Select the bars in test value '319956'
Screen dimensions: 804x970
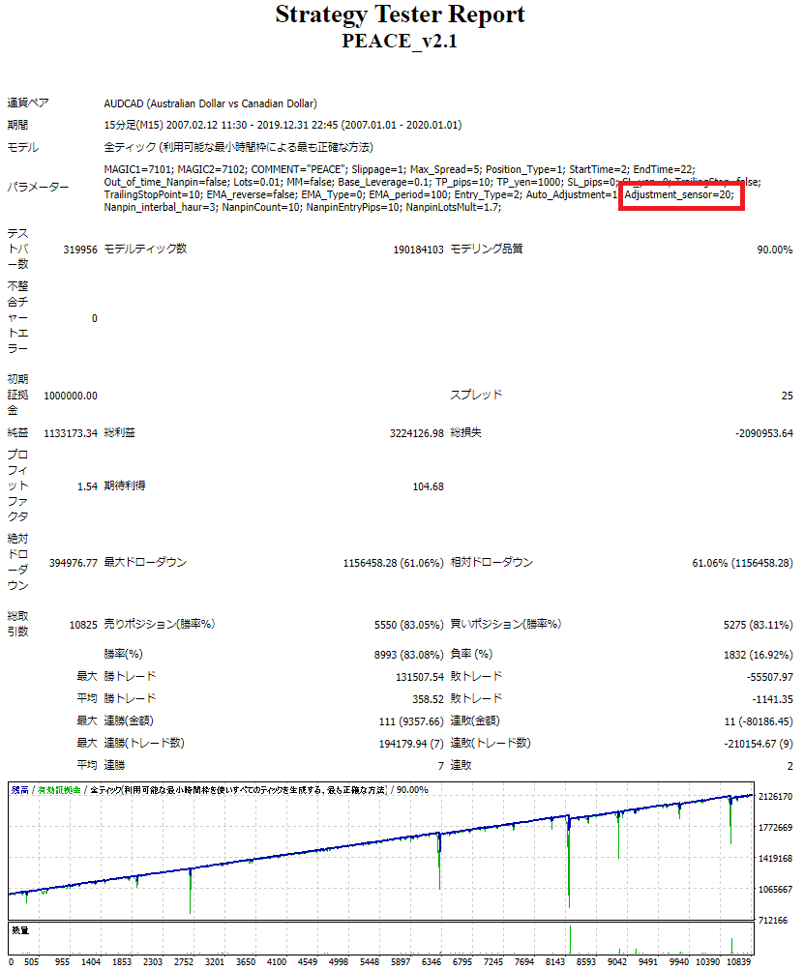click(x=80, y=250)
